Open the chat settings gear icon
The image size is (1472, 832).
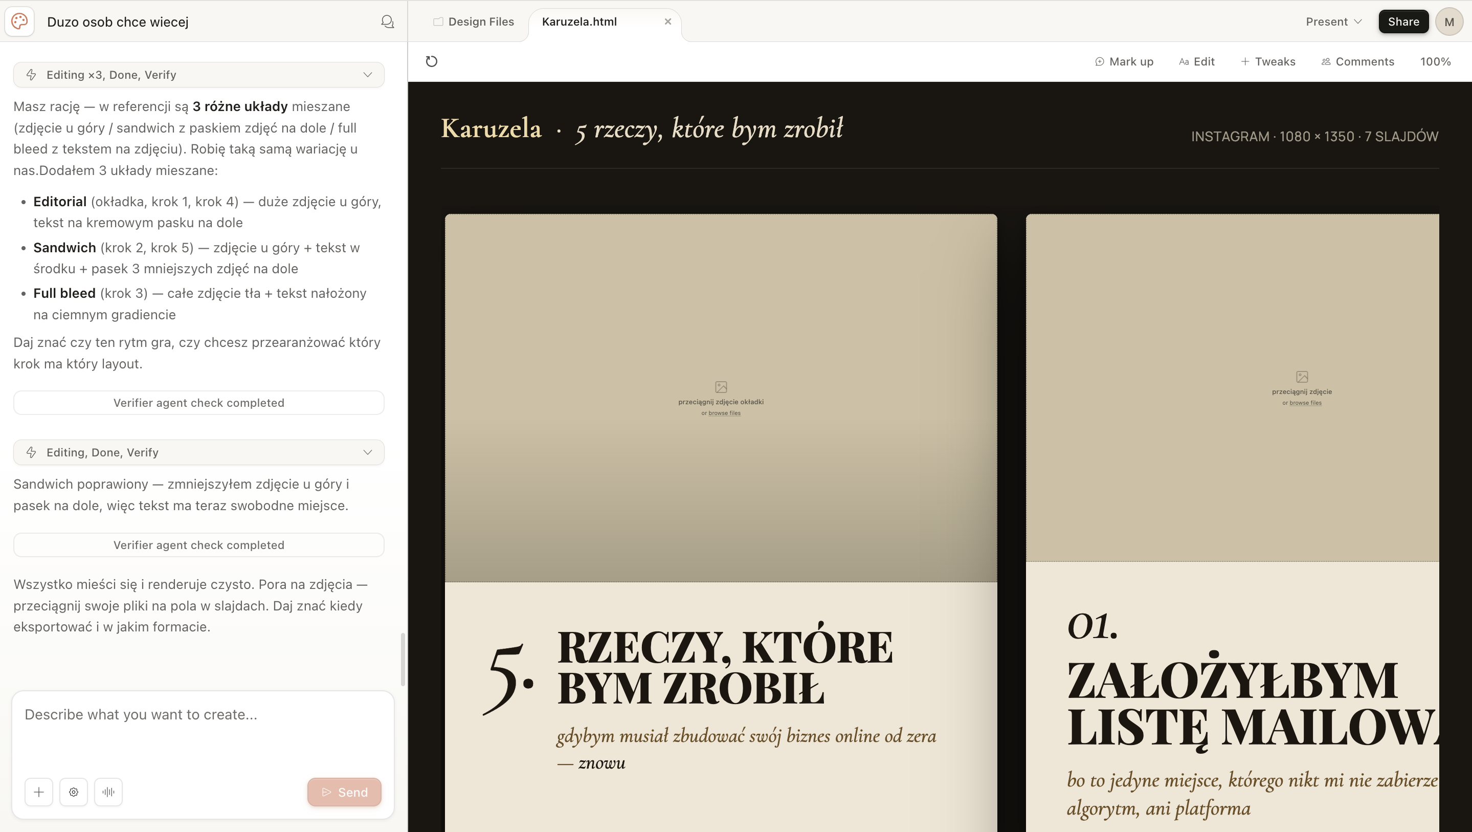[74, 792]
